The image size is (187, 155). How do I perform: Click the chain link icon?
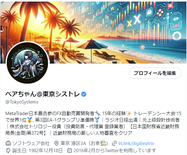point(114,143)
